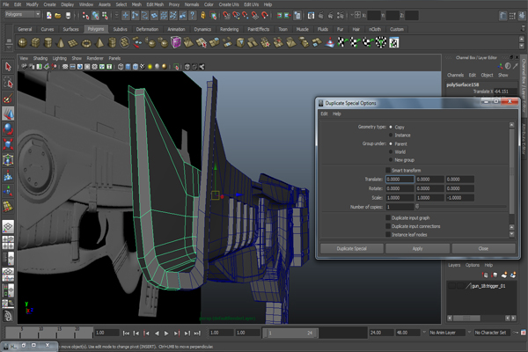528x352 pixels.
Task: Go to the start of playback range
Action: point(126,334)
